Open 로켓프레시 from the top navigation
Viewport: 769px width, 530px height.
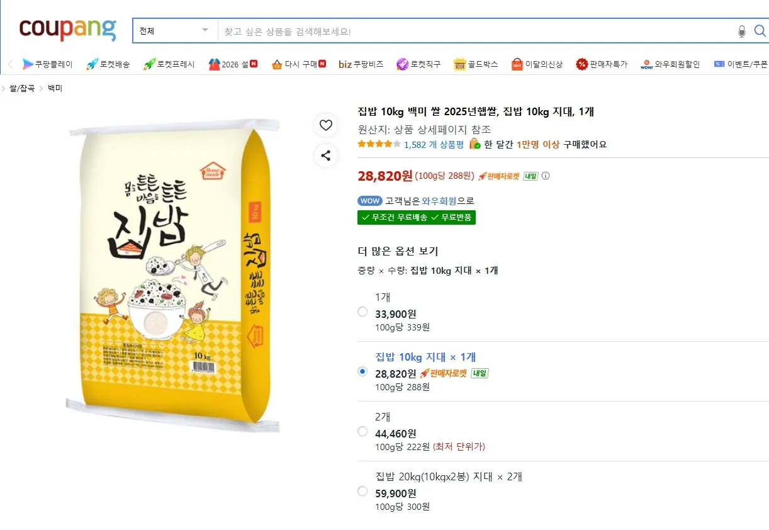click(x=171, y=64)
